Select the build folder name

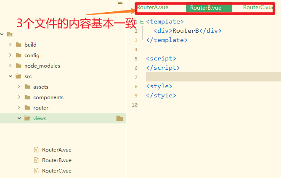click(x=30, y=45)
